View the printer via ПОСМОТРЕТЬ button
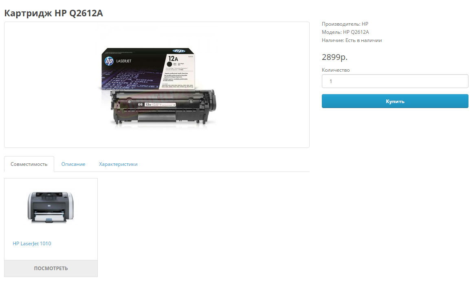This screenshot has width=475, height=295. (51, 269)
